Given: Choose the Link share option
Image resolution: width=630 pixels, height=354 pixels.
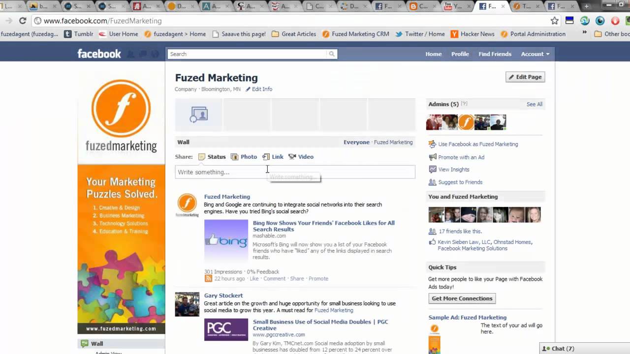Looking at the screenshot, I should click(273, 157).
